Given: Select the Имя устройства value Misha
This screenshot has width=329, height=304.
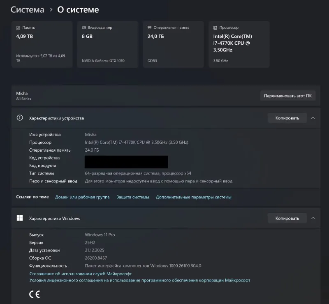Looking at the screenshot, I should pos(90,135).
